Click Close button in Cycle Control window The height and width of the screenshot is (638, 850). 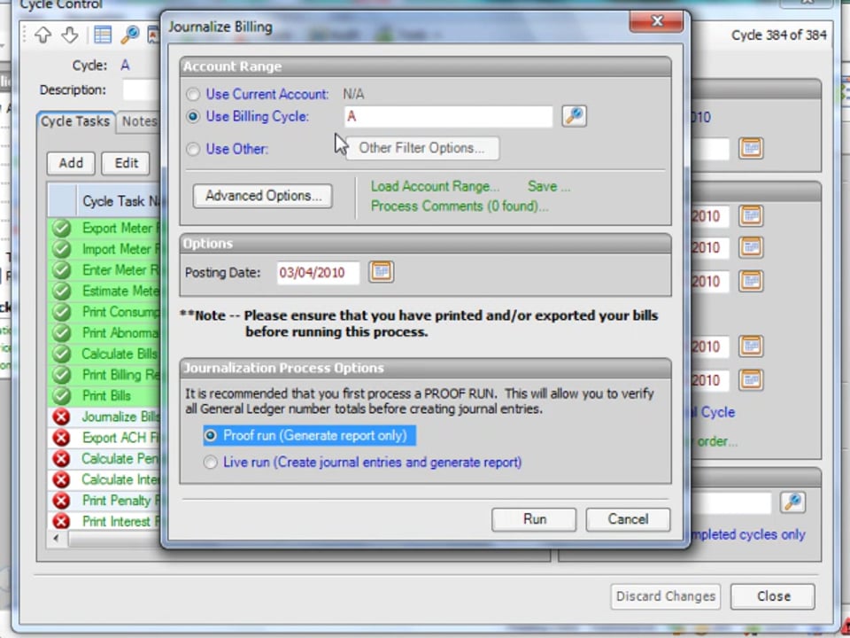tap(773, 596)
